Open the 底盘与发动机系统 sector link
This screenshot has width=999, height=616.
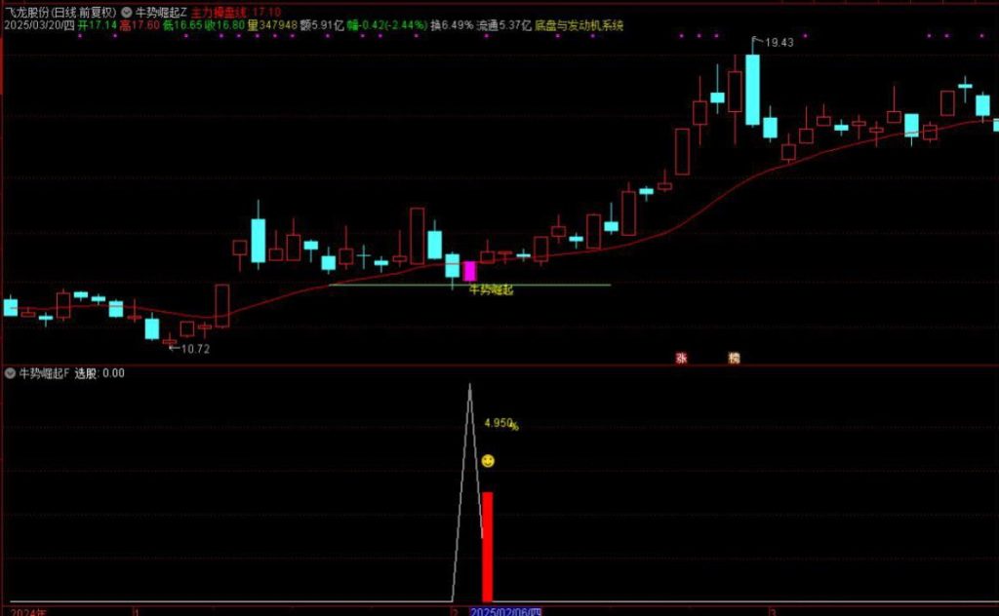point(579,24)
